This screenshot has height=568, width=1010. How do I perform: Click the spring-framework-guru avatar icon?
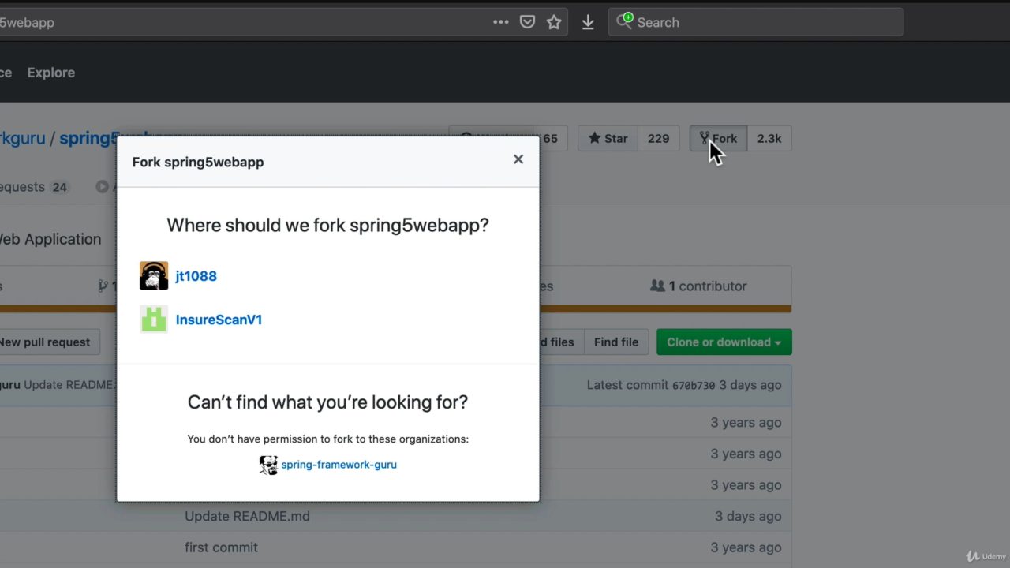[x=268, y=465]
